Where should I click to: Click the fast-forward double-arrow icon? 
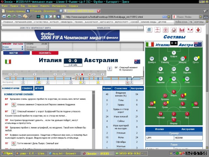coord(20,17)
